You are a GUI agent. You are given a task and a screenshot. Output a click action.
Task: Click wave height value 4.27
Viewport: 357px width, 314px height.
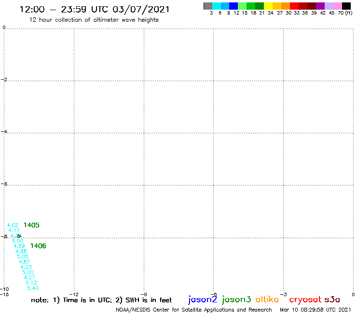(29, 277)
